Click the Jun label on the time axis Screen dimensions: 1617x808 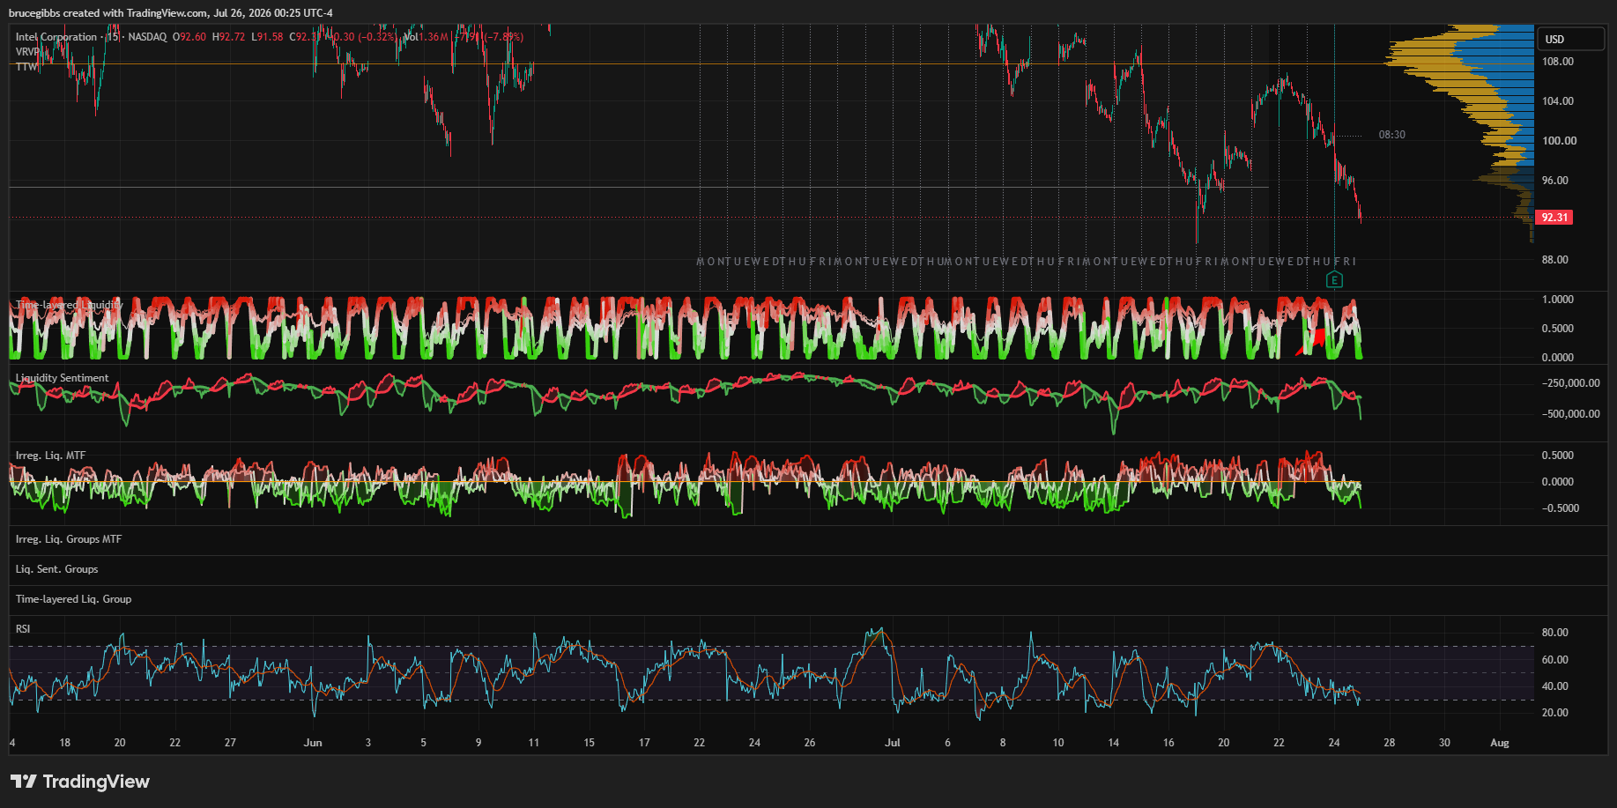point(313,743)
